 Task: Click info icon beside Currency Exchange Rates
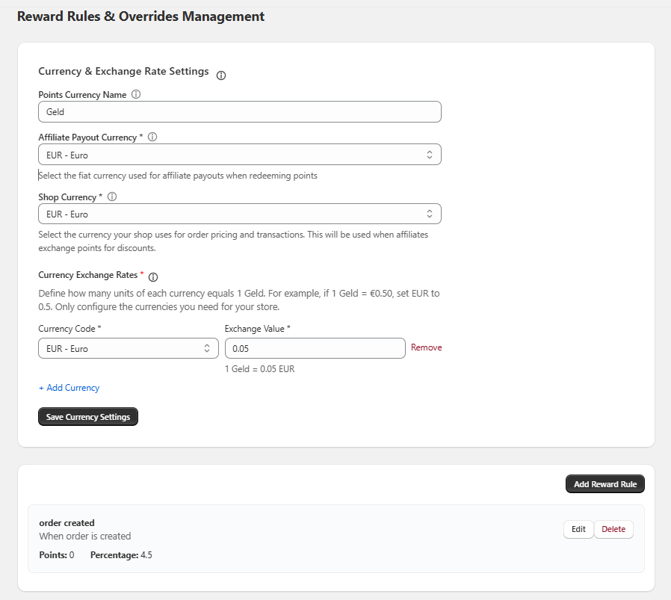pyautogui.click(x=153, y=277)
